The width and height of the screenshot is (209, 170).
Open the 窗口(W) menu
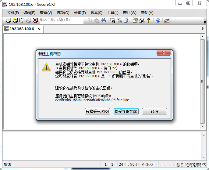130,13
